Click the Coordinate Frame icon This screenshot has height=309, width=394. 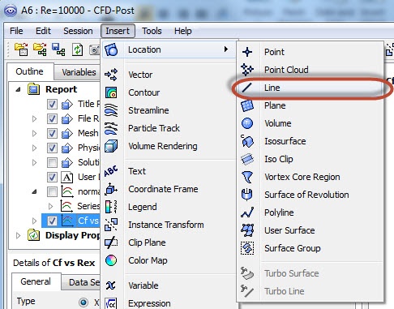pos(111,189)
